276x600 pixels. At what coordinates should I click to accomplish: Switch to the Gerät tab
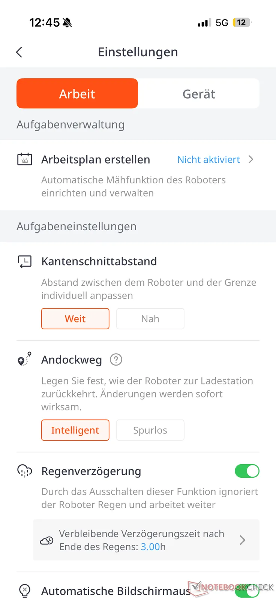[199, 94]
